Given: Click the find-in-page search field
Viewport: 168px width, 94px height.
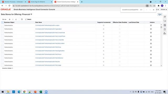Looking at the screenshot, I should tap(130, 10).
